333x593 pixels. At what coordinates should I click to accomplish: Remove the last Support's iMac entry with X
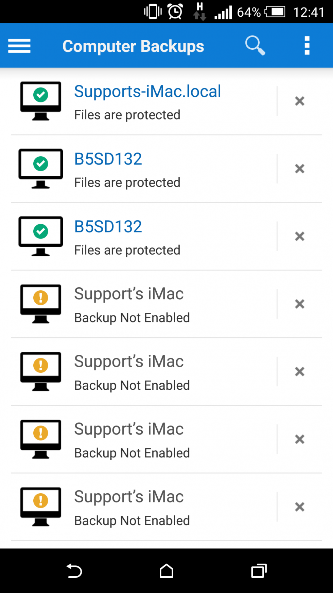[x=300, y=507]
